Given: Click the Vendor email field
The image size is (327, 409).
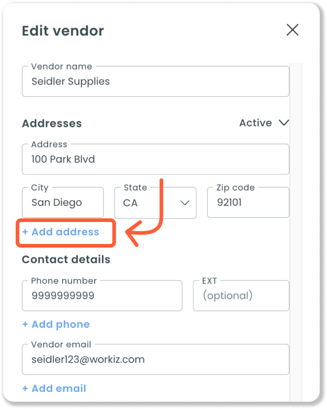Looking at the screenshot, I should [x=156, y=359].
